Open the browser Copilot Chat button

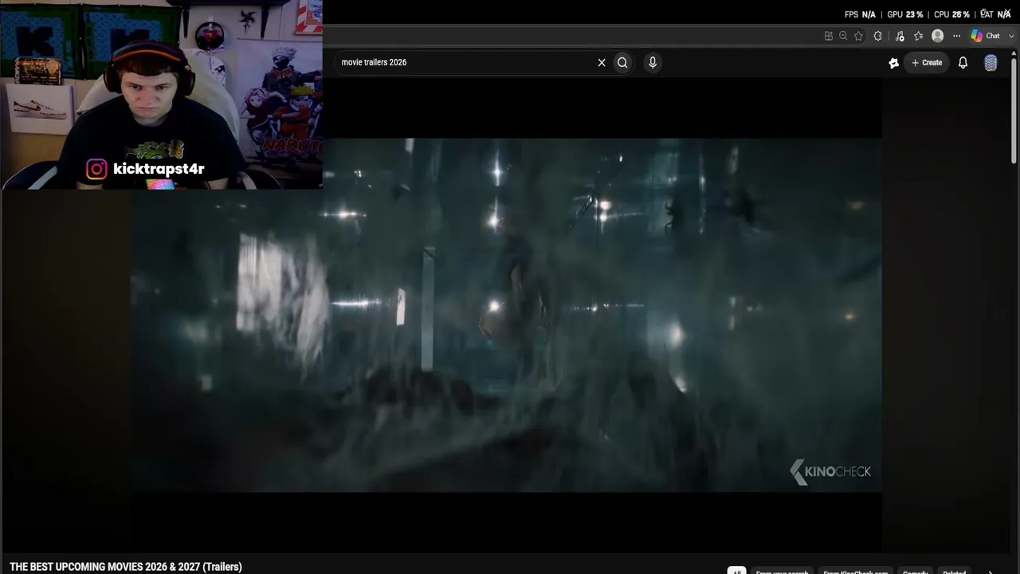[986, 36]
